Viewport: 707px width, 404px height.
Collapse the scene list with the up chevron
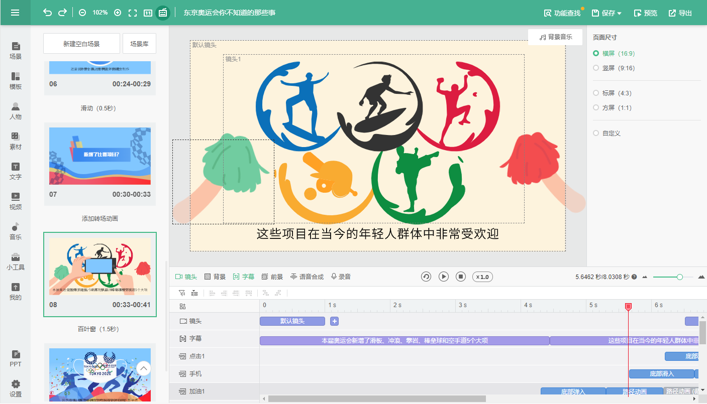(x=144, y=369)
